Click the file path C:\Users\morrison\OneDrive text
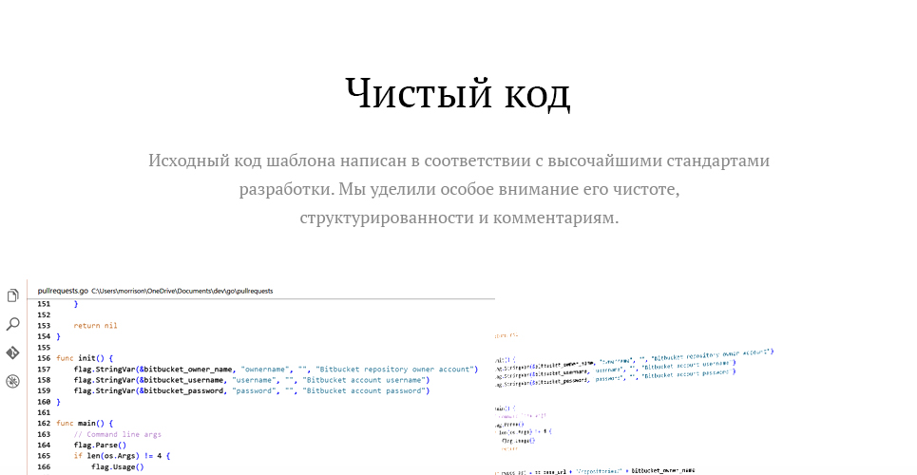Viewport: 917px width, 475px height. coord(181,291)
